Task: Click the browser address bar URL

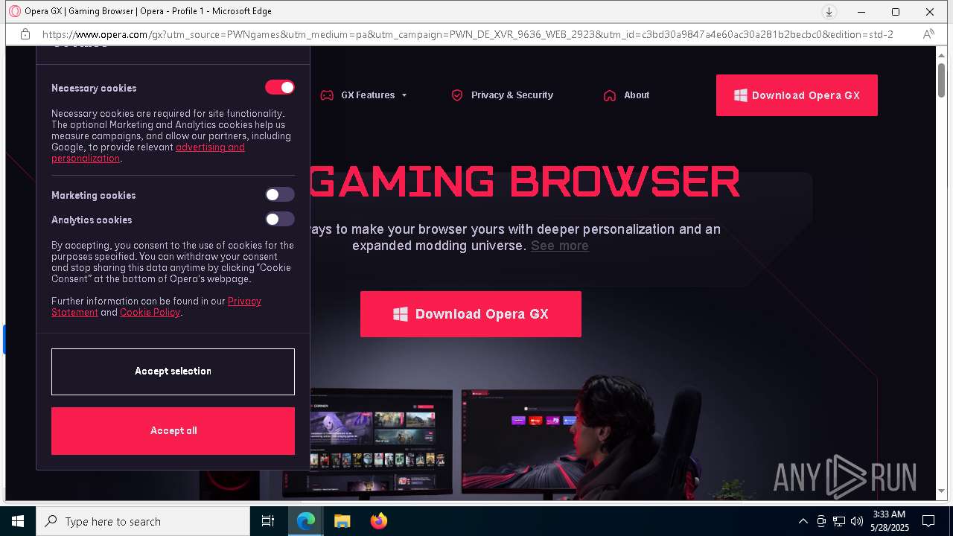Action: [x=468, y=34]
